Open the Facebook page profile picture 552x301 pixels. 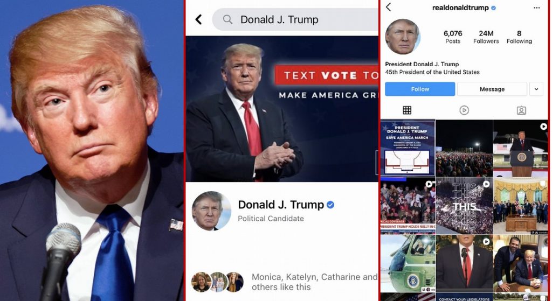pyautogui.click(x=211, y=211)
